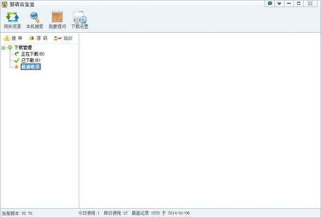Click the 我要提问 question notebook icon

(57, 17)
